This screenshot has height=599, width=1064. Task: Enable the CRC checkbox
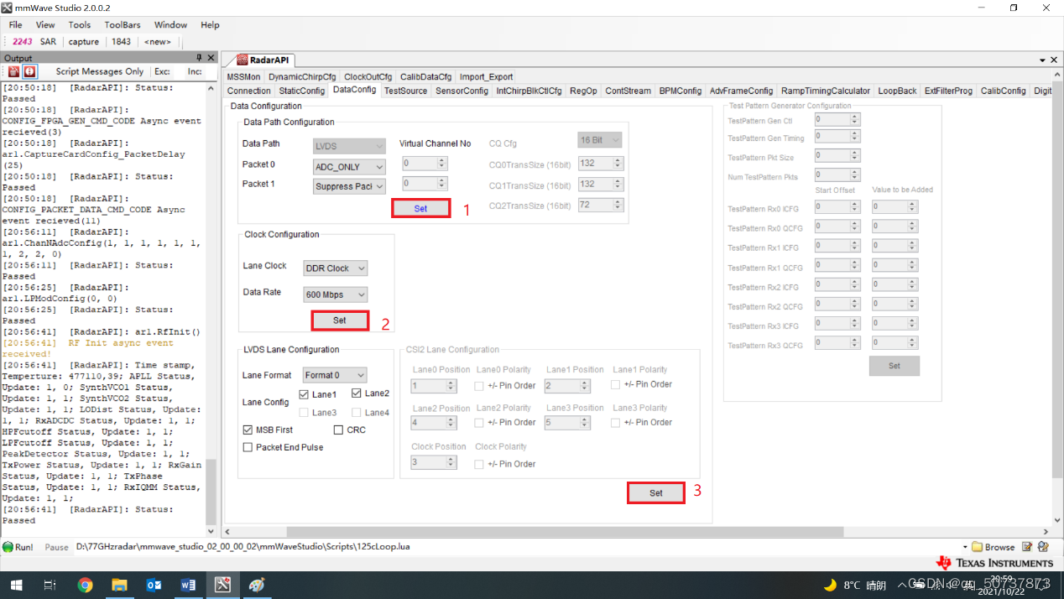(x=339, y=430)
